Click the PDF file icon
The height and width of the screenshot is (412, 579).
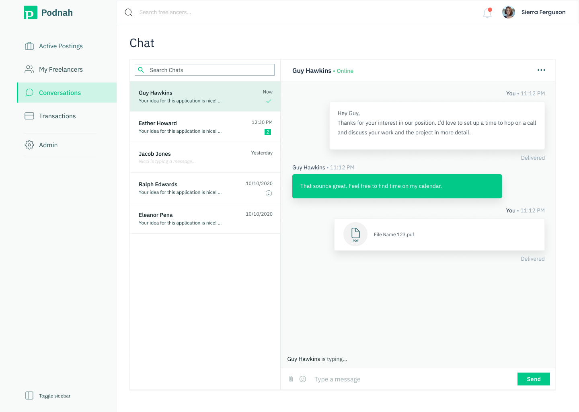click(x=355, y=234)
